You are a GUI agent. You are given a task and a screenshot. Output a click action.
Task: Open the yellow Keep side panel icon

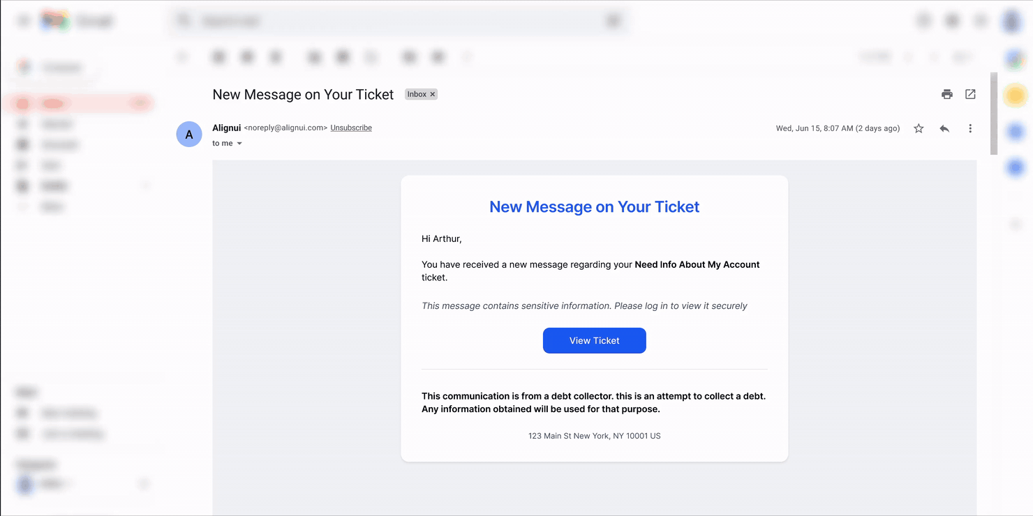[x=1015, y=95]
